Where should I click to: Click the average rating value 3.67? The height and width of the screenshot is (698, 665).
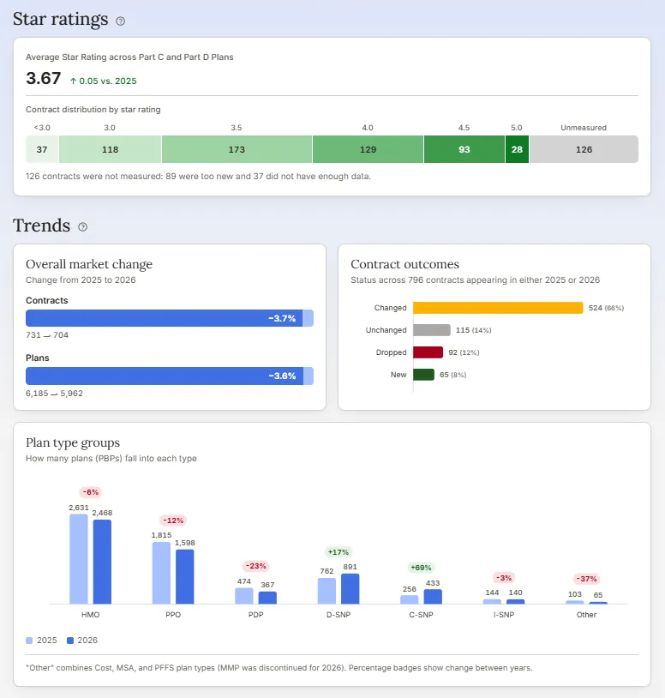click(43, 78)
